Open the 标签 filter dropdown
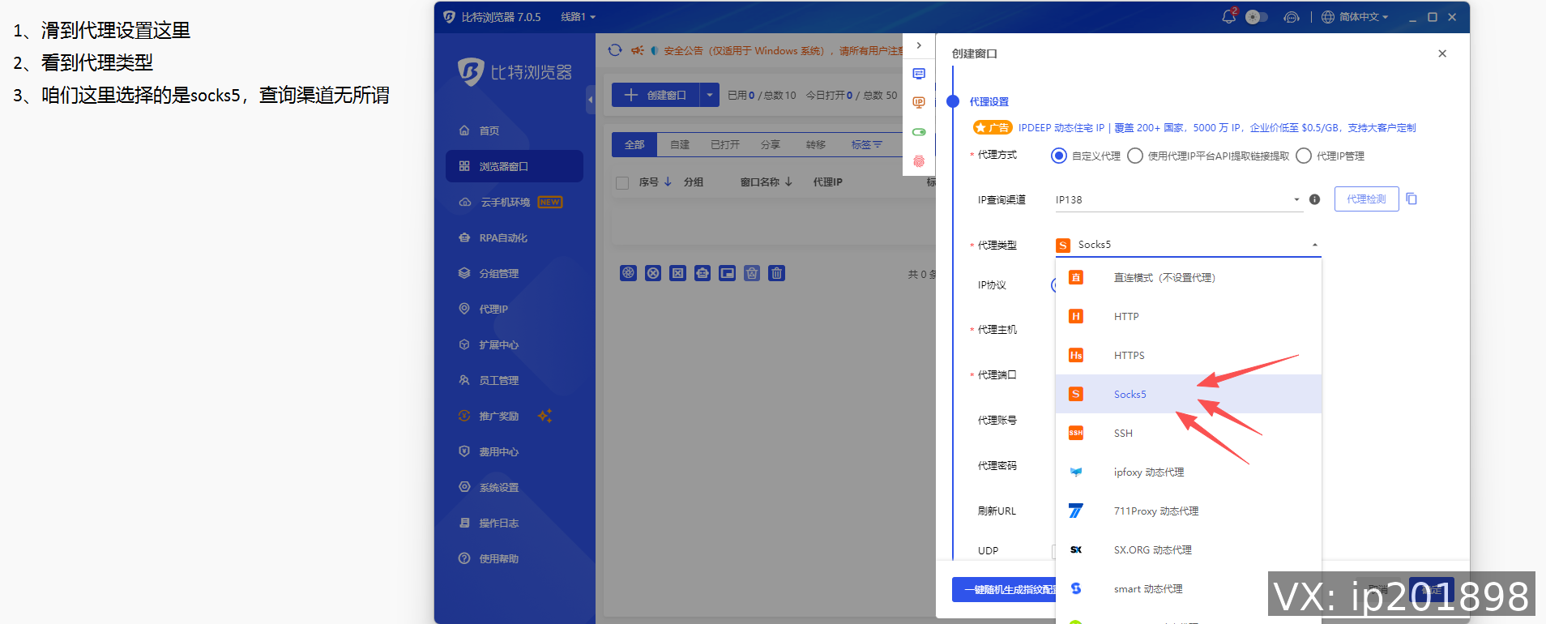 click(x=866, y=144)
